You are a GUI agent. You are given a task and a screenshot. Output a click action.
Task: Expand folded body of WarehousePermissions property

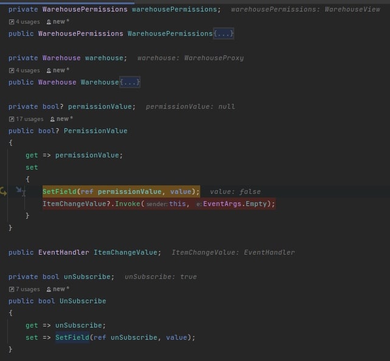(223, 33)
